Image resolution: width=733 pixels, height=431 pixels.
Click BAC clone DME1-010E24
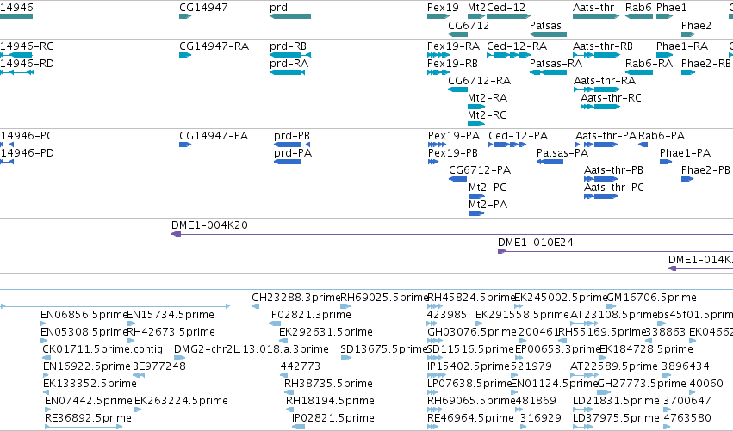(x=615, y=252)
